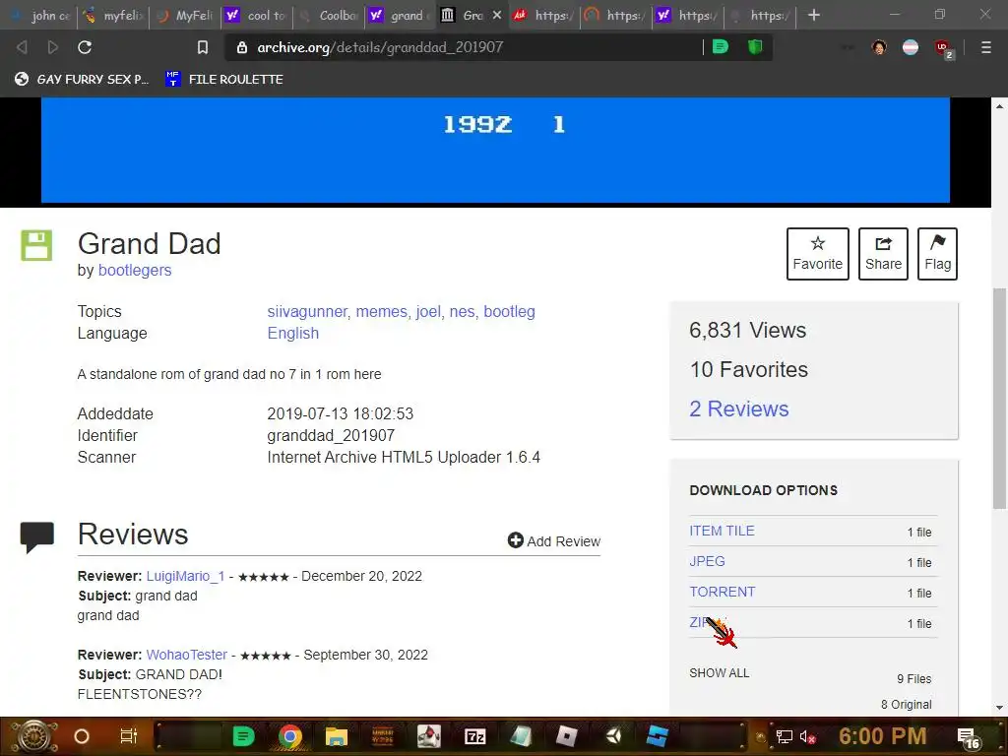Open the profile avatar extension icon
The height and width of the screenshot is (756, 1008).
tap(879, 47)
